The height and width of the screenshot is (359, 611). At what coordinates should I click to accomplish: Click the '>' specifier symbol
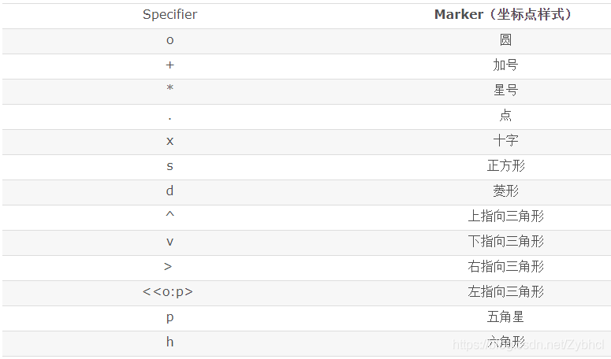point(168,267)
